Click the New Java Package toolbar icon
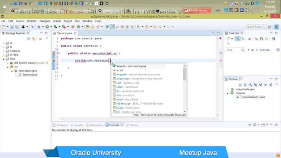The width and height of the screenshot is (281, 158). (x=73, y=27)
